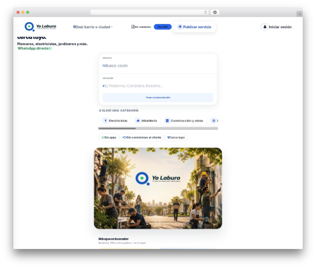Open the blue 'Plan PRO' pill button
Image resolution: width=316 pixels, height=268 pixels.
pos(162,27)
